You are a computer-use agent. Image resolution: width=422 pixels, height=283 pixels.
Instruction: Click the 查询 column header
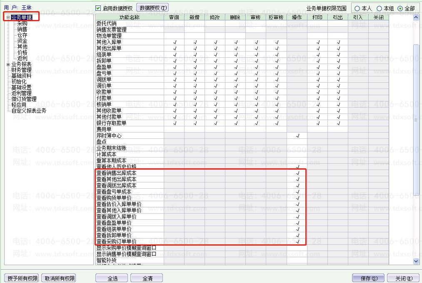pos(174,17)
